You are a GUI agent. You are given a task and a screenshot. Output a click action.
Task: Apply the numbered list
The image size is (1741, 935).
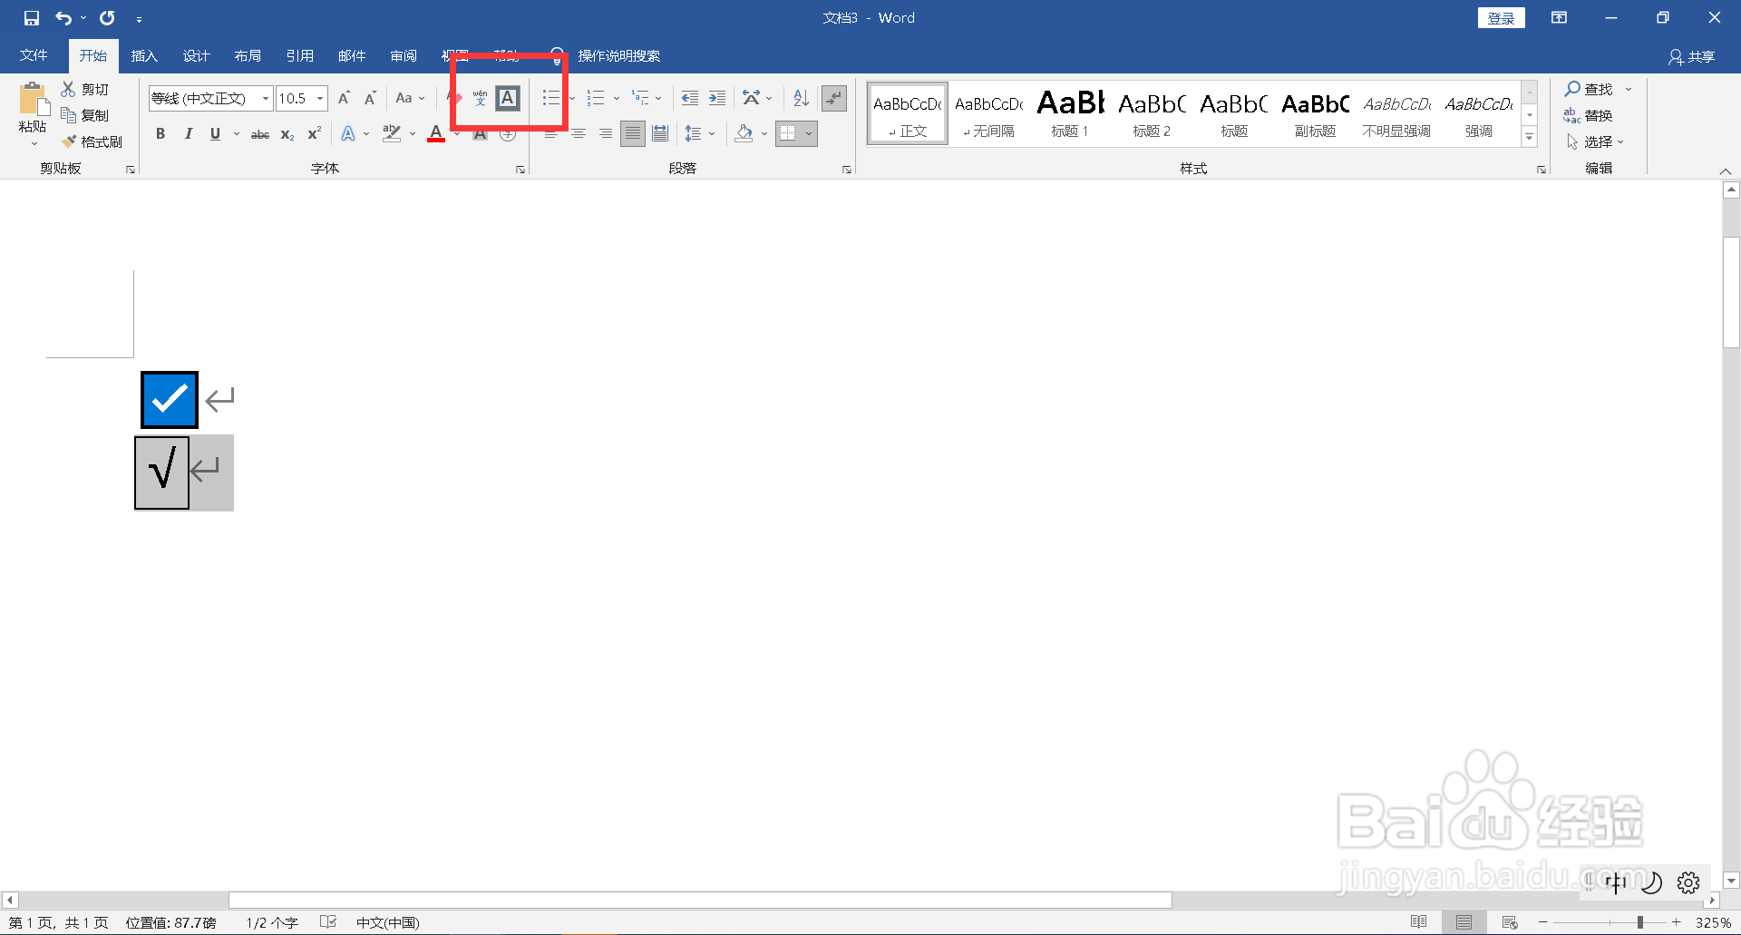[x=596, y=98]
